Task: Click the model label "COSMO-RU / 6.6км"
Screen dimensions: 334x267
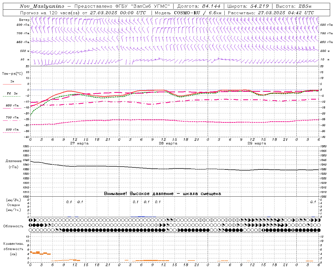Action: [x=198, y=13]
